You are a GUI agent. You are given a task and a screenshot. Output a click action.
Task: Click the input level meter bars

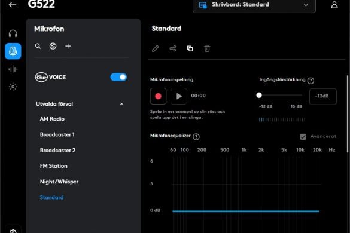(282, 119)
